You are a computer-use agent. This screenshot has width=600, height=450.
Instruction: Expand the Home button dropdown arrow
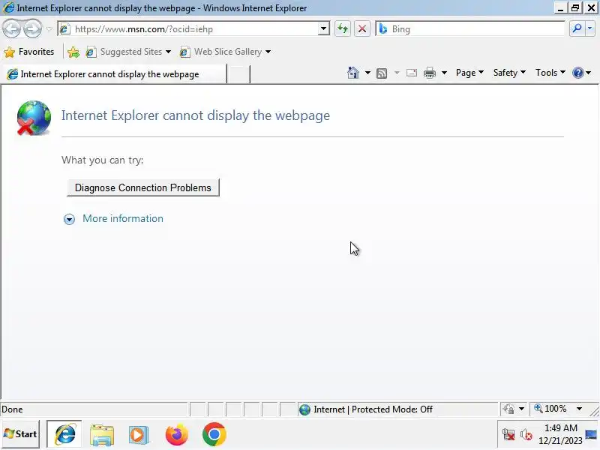point(367,72)
